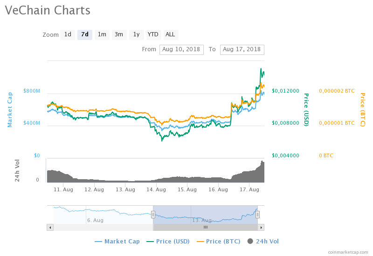
Task: Choose the 3m zoom range
Action: point(119,34)
